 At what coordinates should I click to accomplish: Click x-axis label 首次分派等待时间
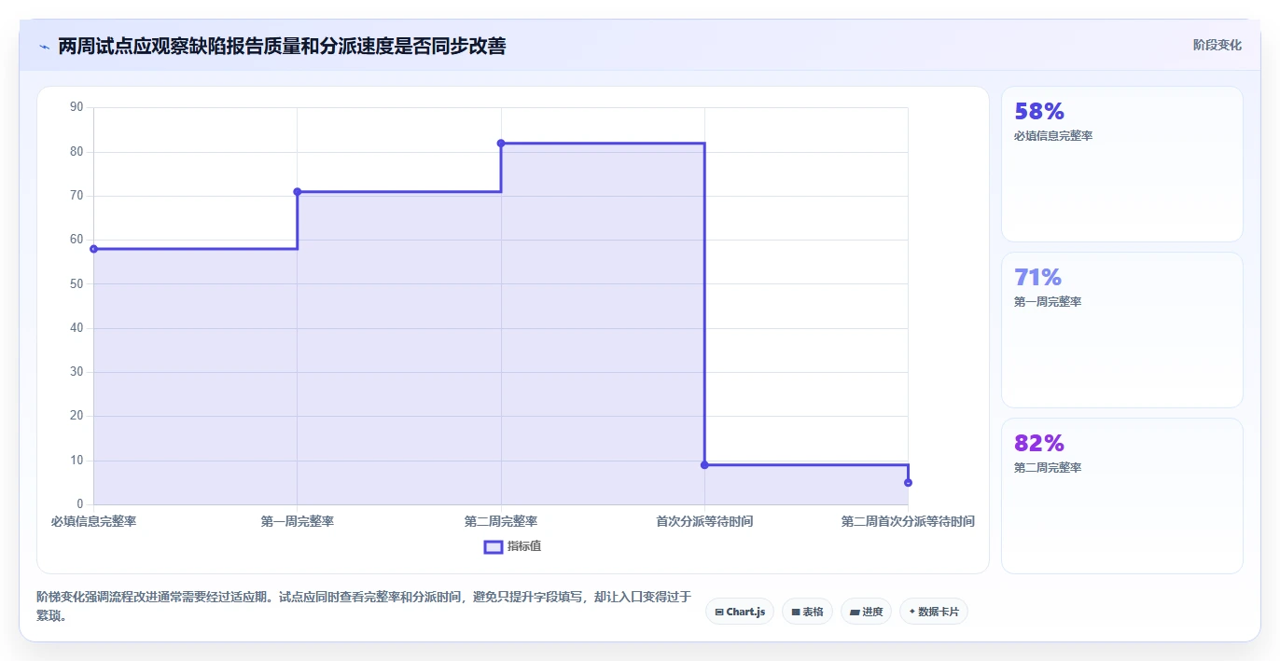(x=704, y=521)
